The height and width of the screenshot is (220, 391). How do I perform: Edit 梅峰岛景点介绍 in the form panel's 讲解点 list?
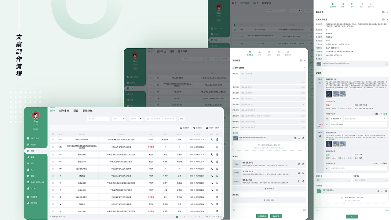(299, 164)
